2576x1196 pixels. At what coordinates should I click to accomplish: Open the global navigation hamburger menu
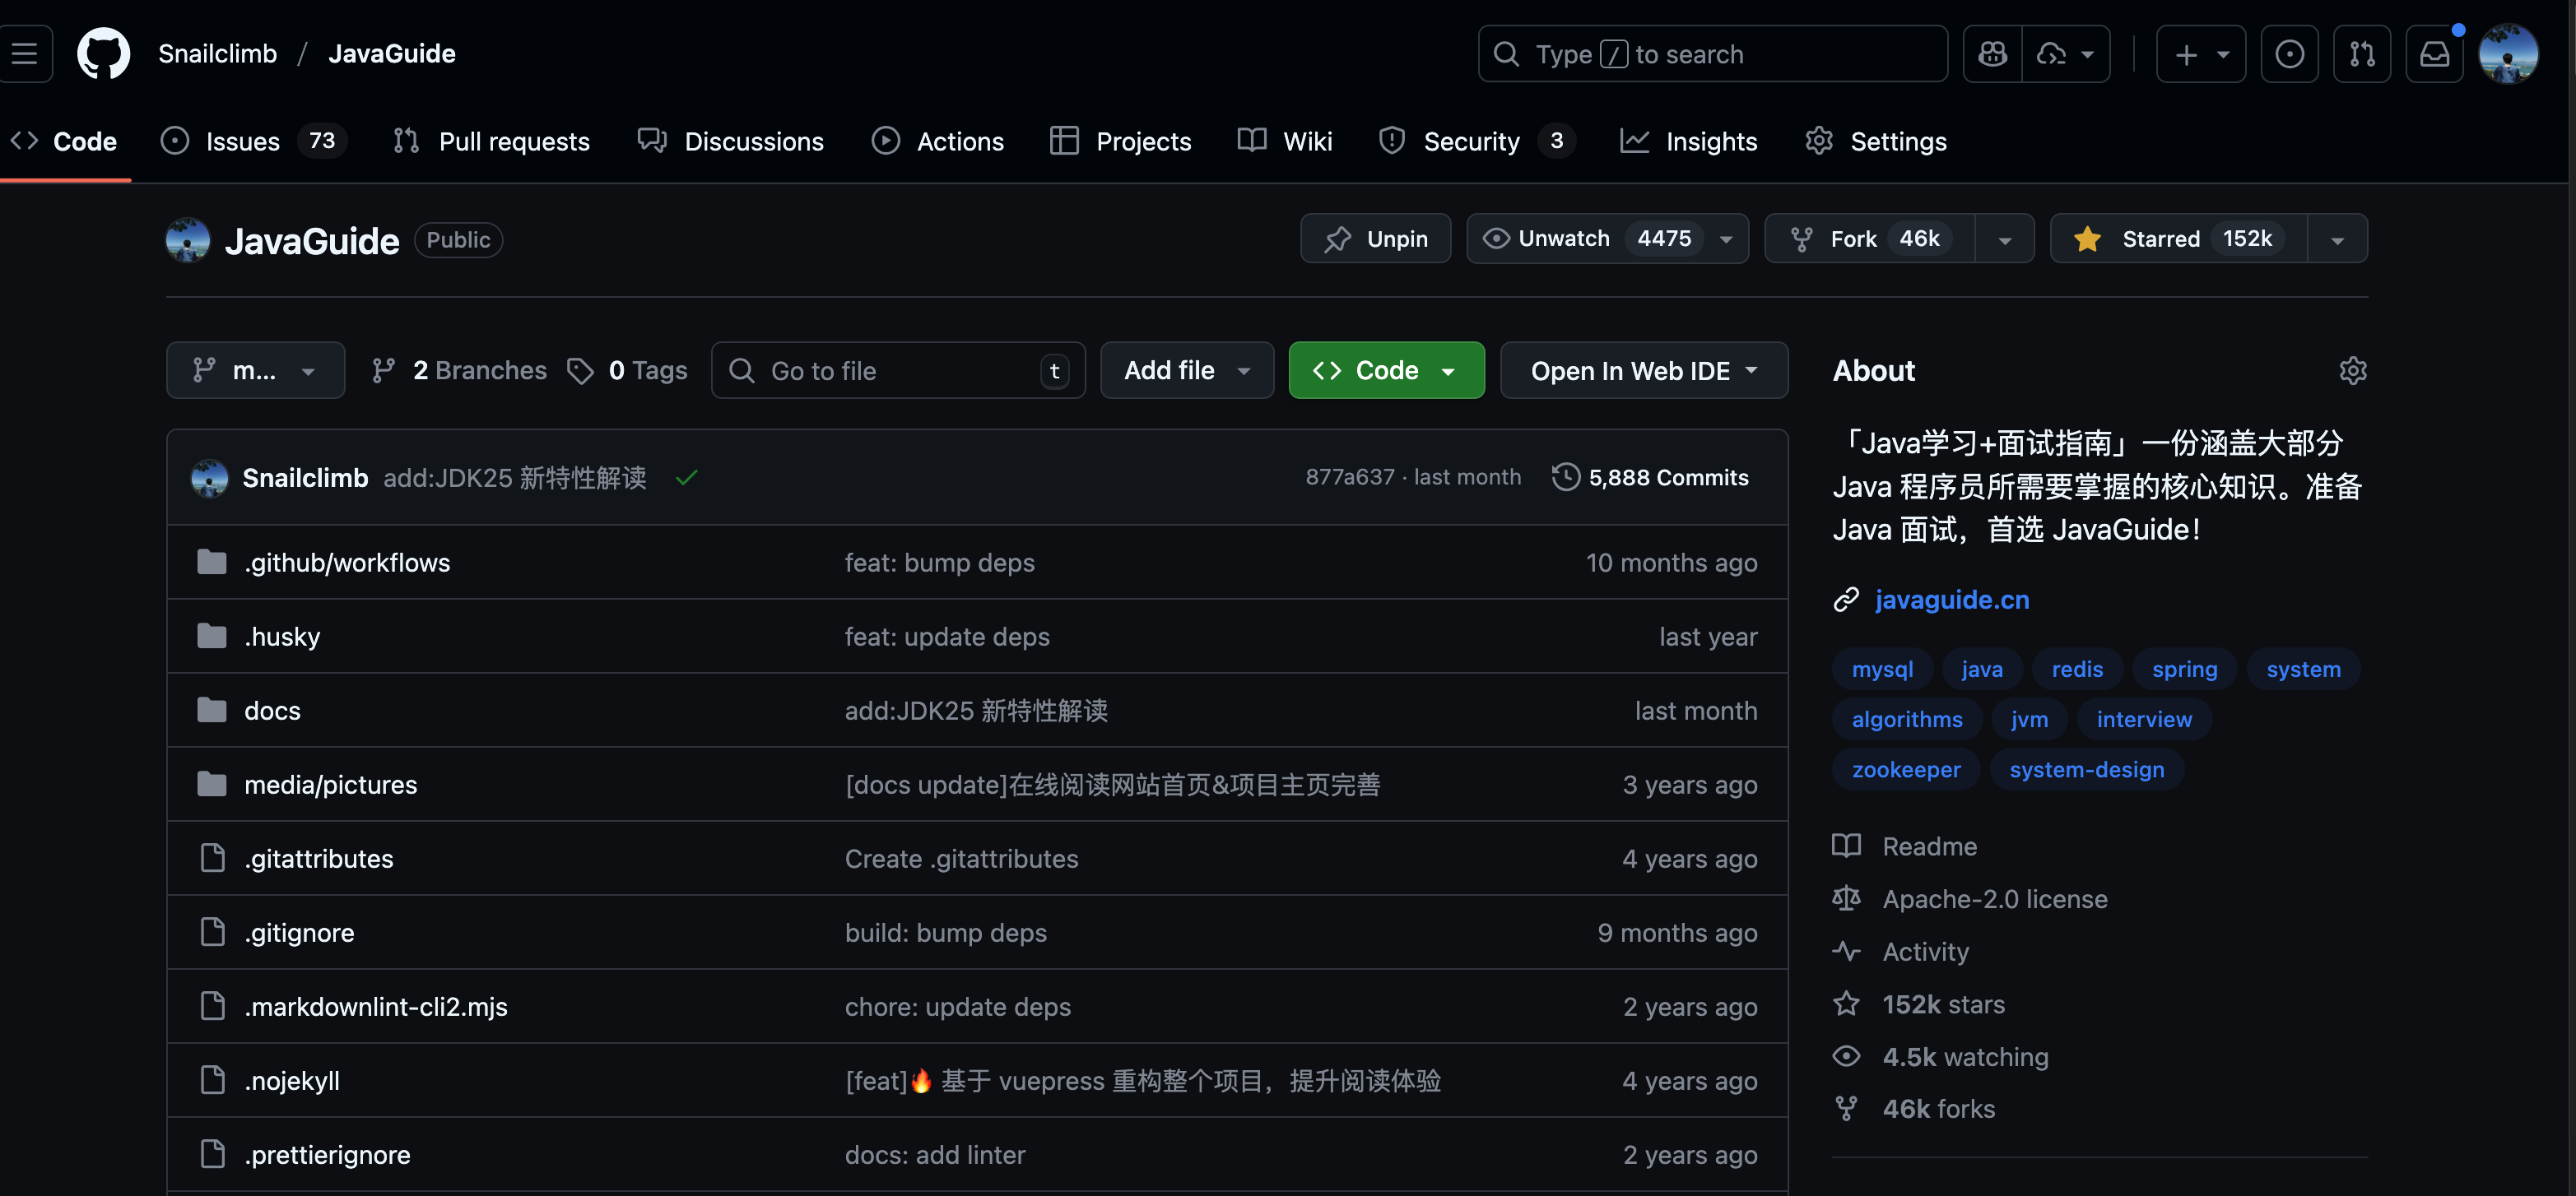(26, 54)
